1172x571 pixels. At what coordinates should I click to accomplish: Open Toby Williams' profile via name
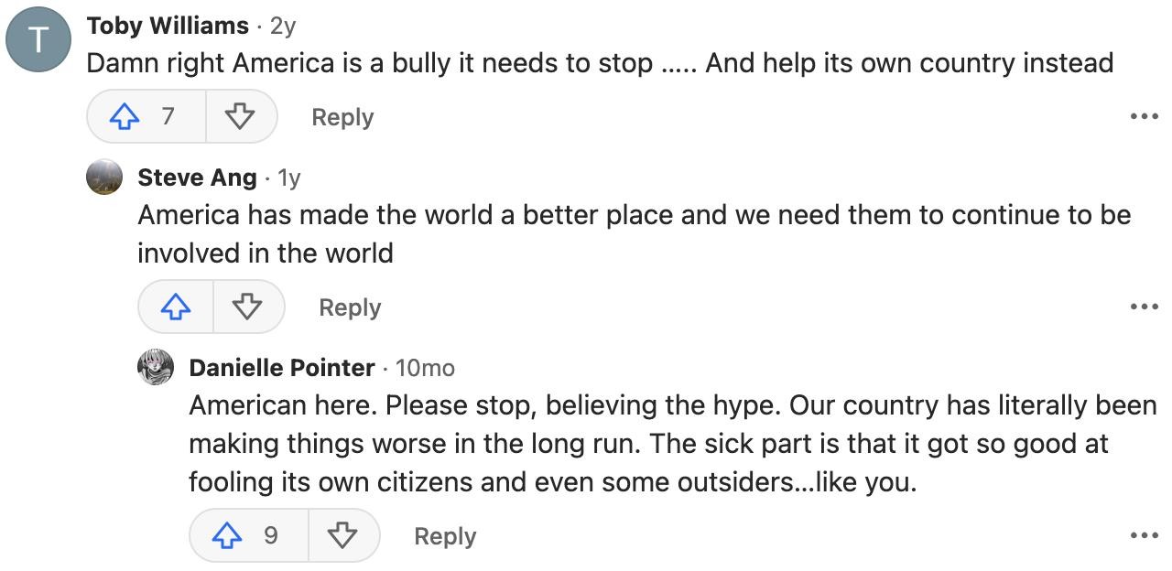pos(168,26)
